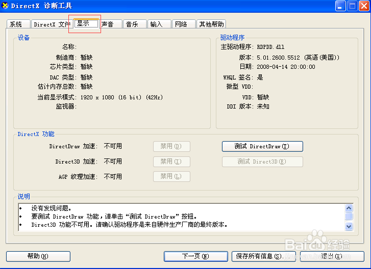Click the 测试 Direct3D(E) button
371x269 pixels.
[x=262, y=162]
